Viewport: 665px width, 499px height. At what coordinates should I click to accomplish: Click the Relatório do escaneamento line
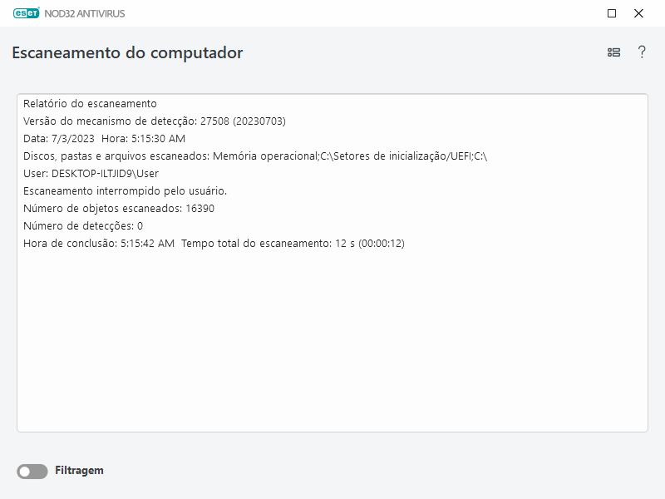[x=90, y=103]
